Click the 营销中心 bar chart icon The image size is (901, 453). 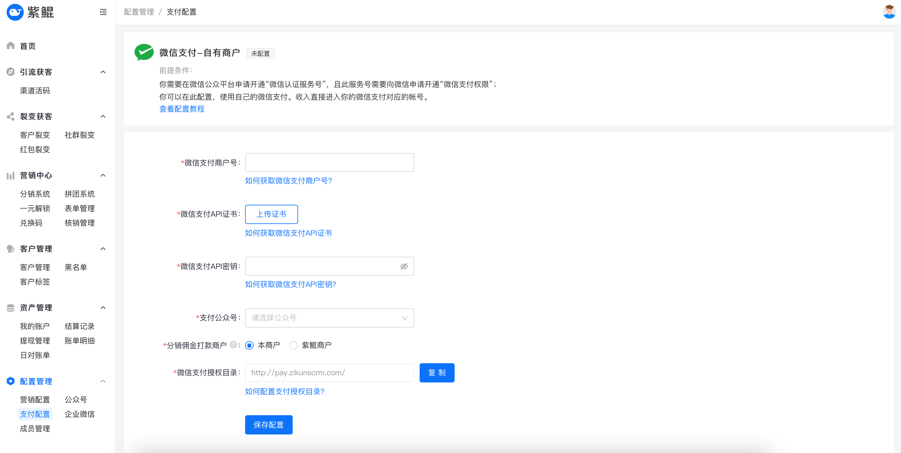(10, 175)
